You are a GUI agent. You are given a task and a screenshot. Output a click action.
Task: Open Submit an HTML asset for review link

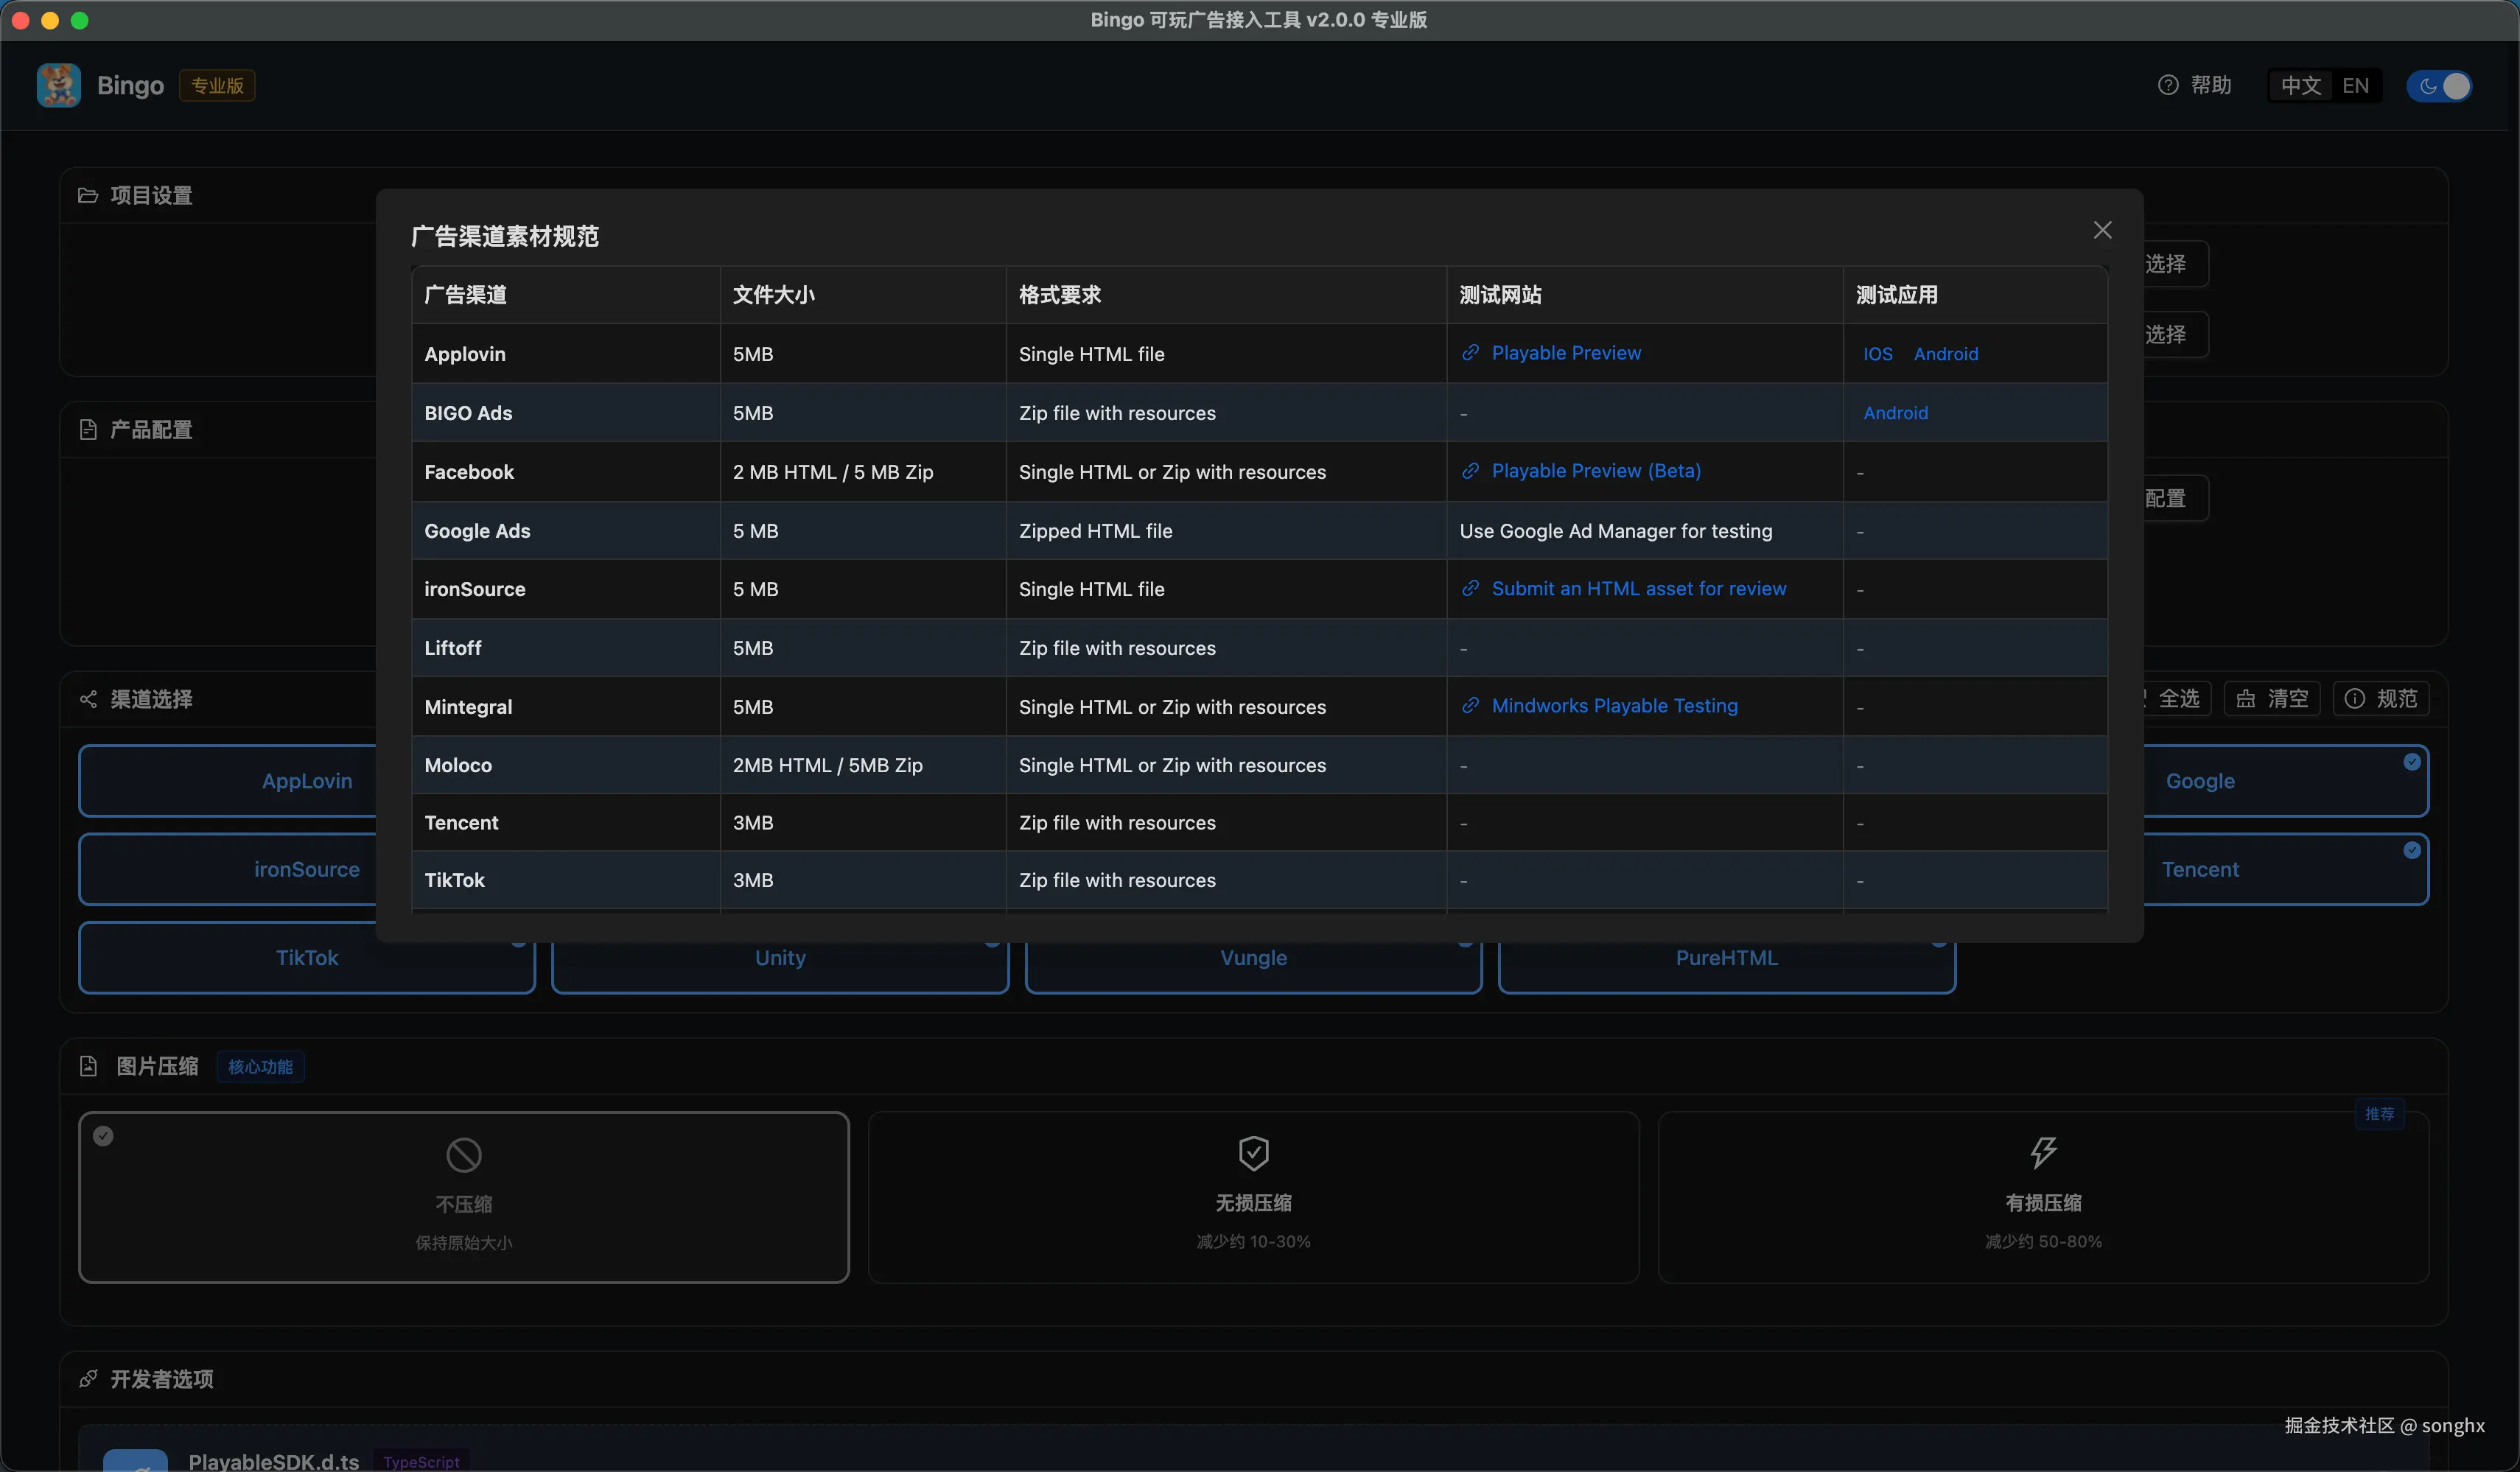[1638, 589]
